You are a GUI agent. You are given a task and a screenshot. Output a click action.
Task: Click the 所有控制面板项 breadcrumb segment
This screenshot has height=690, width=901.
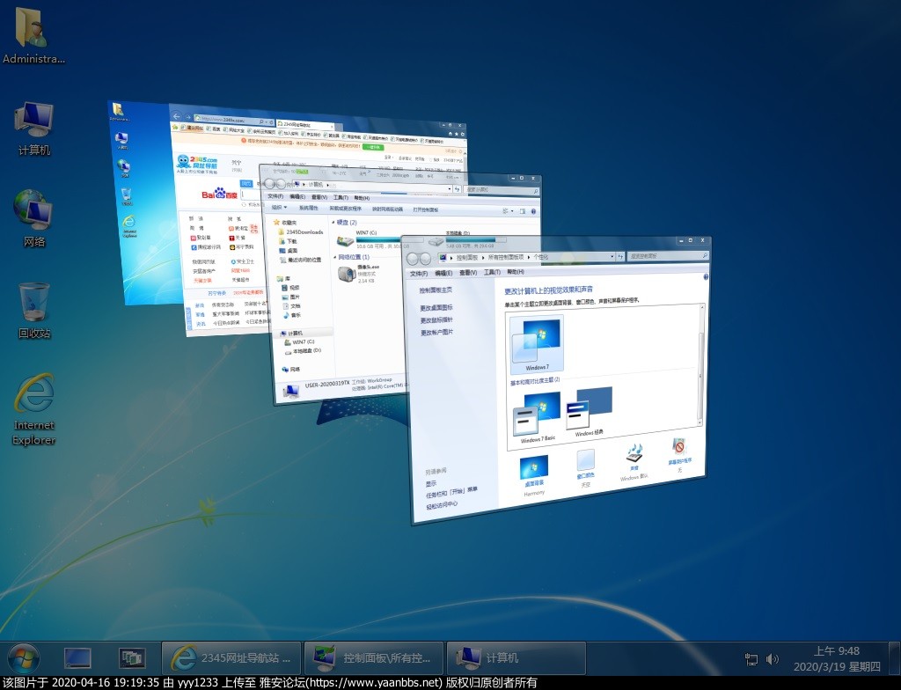coord(506,257)
